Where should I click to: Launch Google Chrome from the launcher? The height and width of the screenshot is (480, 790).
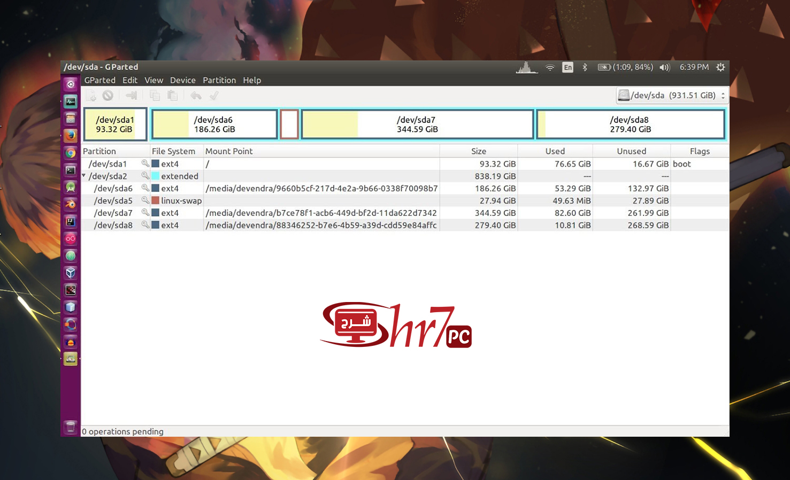(x=71, y=153)
